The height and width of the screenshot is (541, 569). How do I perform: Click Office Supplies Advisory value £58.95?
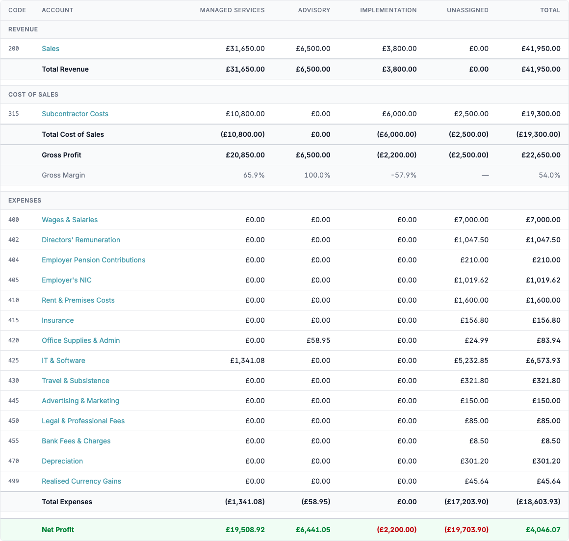click(318, 340)
